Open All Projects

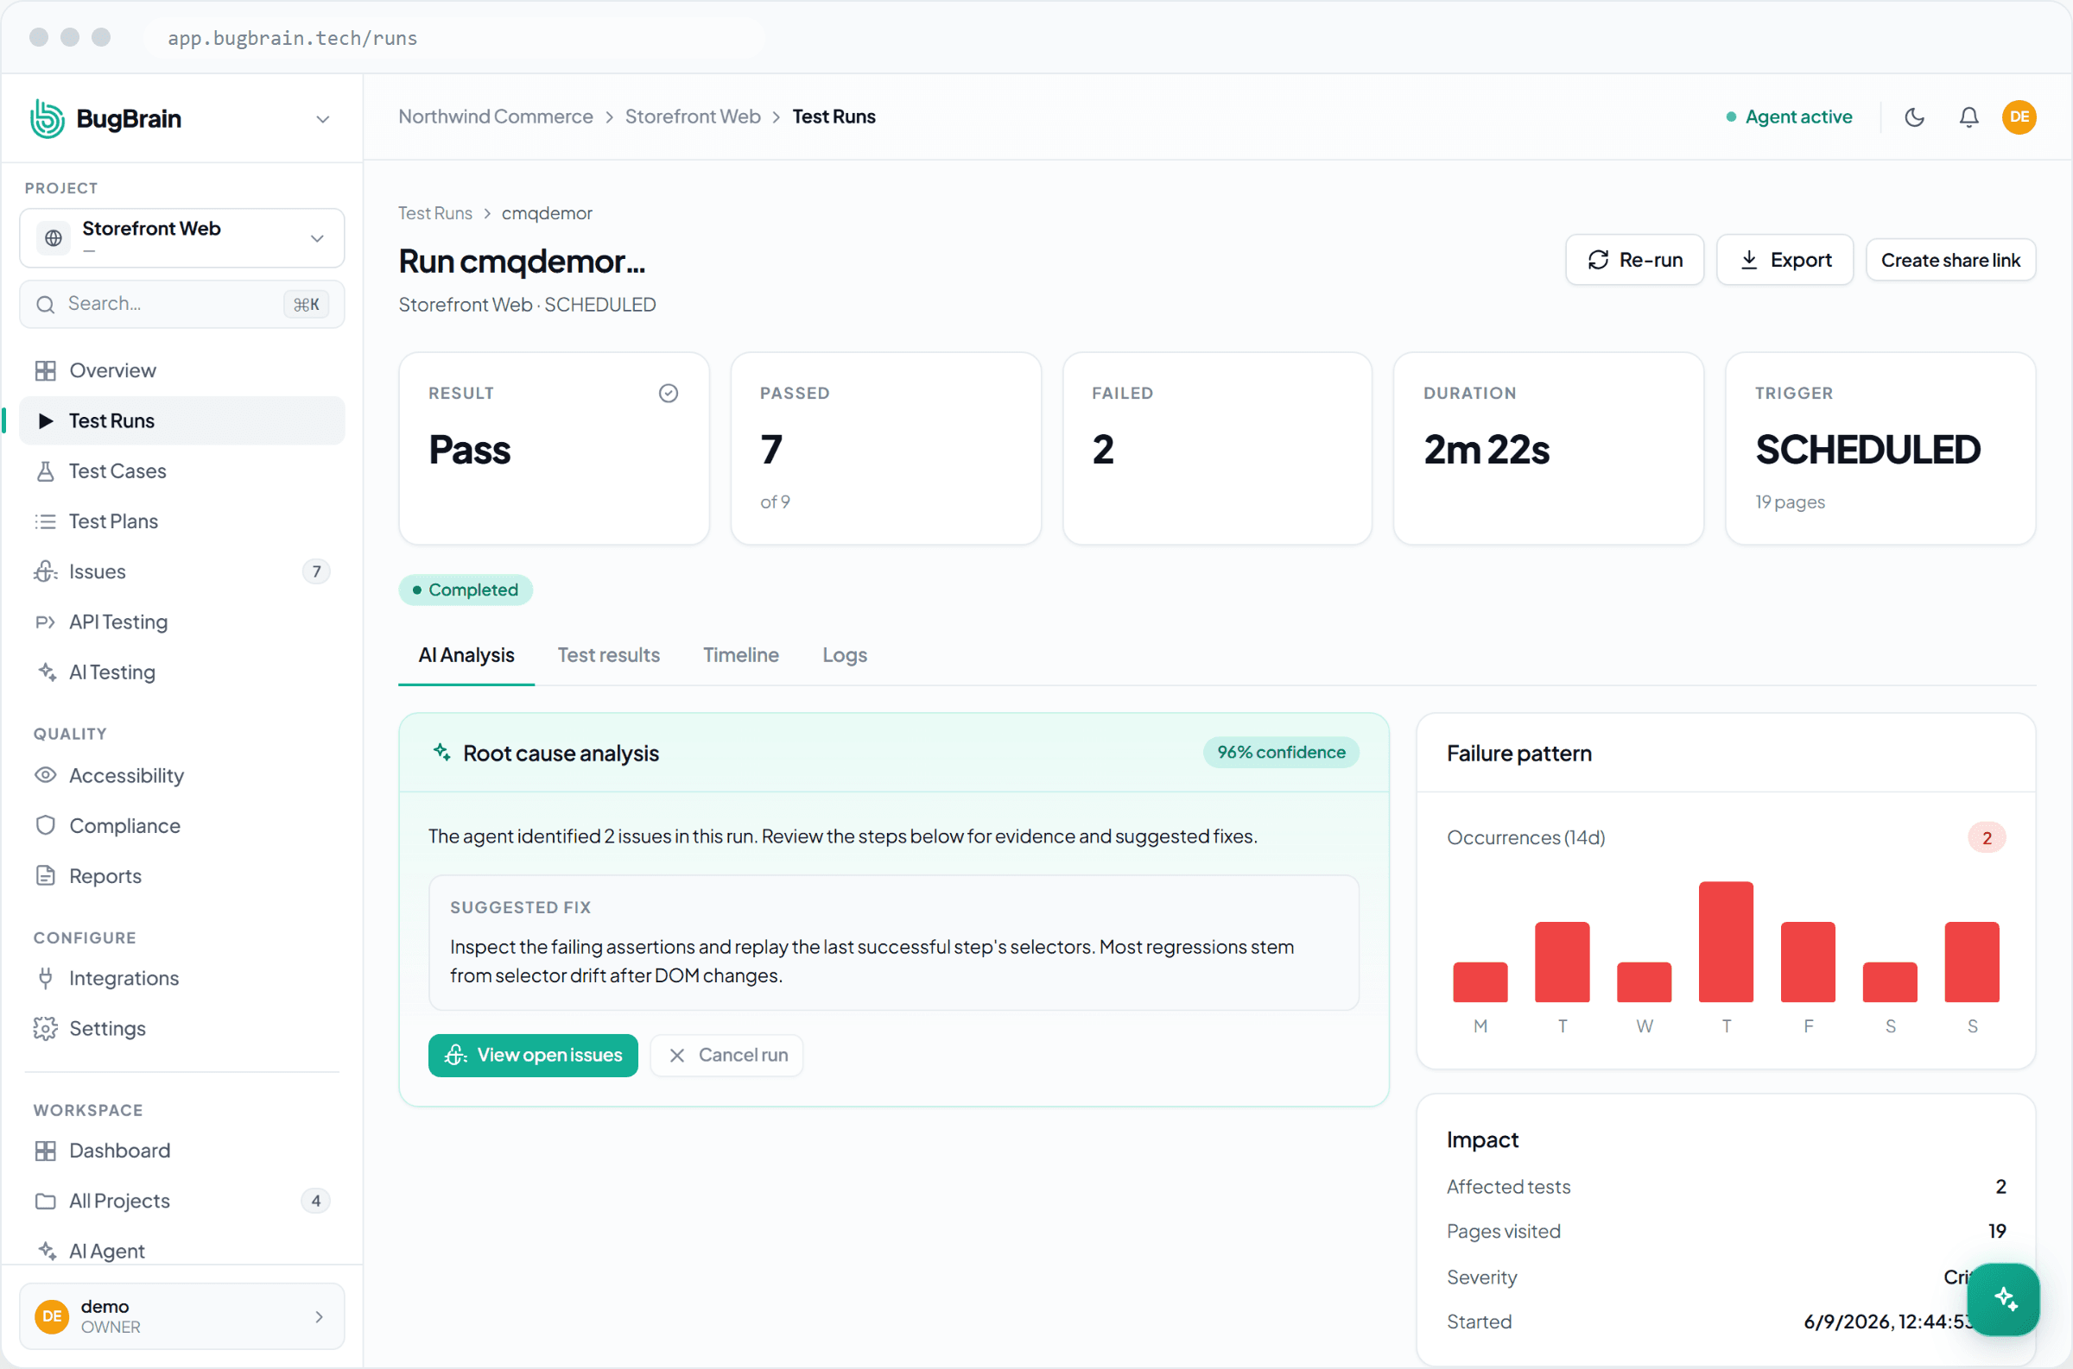point(181,1202)
